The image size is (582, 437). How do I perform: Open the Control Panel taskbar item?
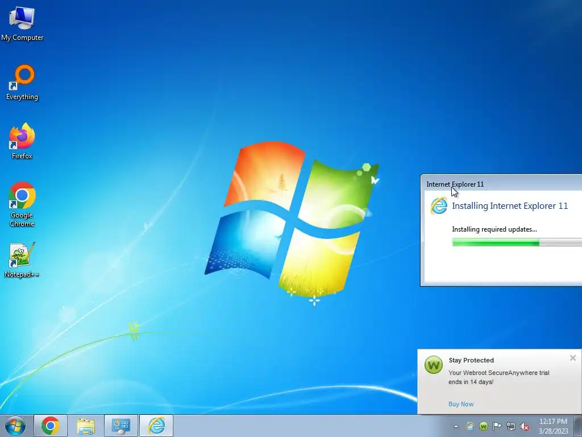point(121,426)
